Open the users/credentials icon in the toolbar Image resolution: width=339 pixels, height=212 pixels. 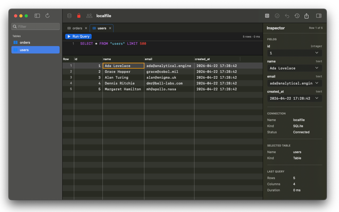[89, 16]
